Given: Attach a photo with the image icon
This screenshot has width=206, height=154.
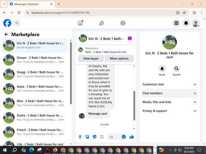Looking at the screenshot, I should point(87,137).
